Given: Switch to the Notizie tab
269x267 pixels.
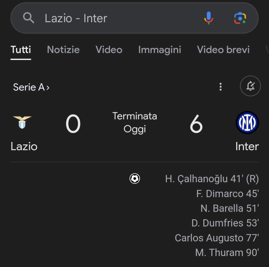Looking at the screenshot, I should (x=63, y=50).
